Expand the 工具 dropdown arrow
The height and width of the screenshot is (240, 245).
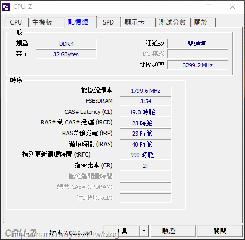[x=144, y=231]
